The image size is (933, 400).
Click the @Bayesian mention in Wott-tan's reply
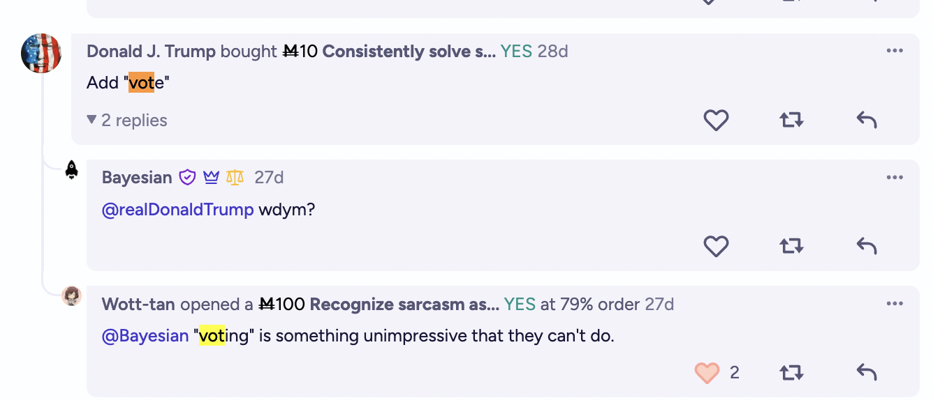coord(145,336)
